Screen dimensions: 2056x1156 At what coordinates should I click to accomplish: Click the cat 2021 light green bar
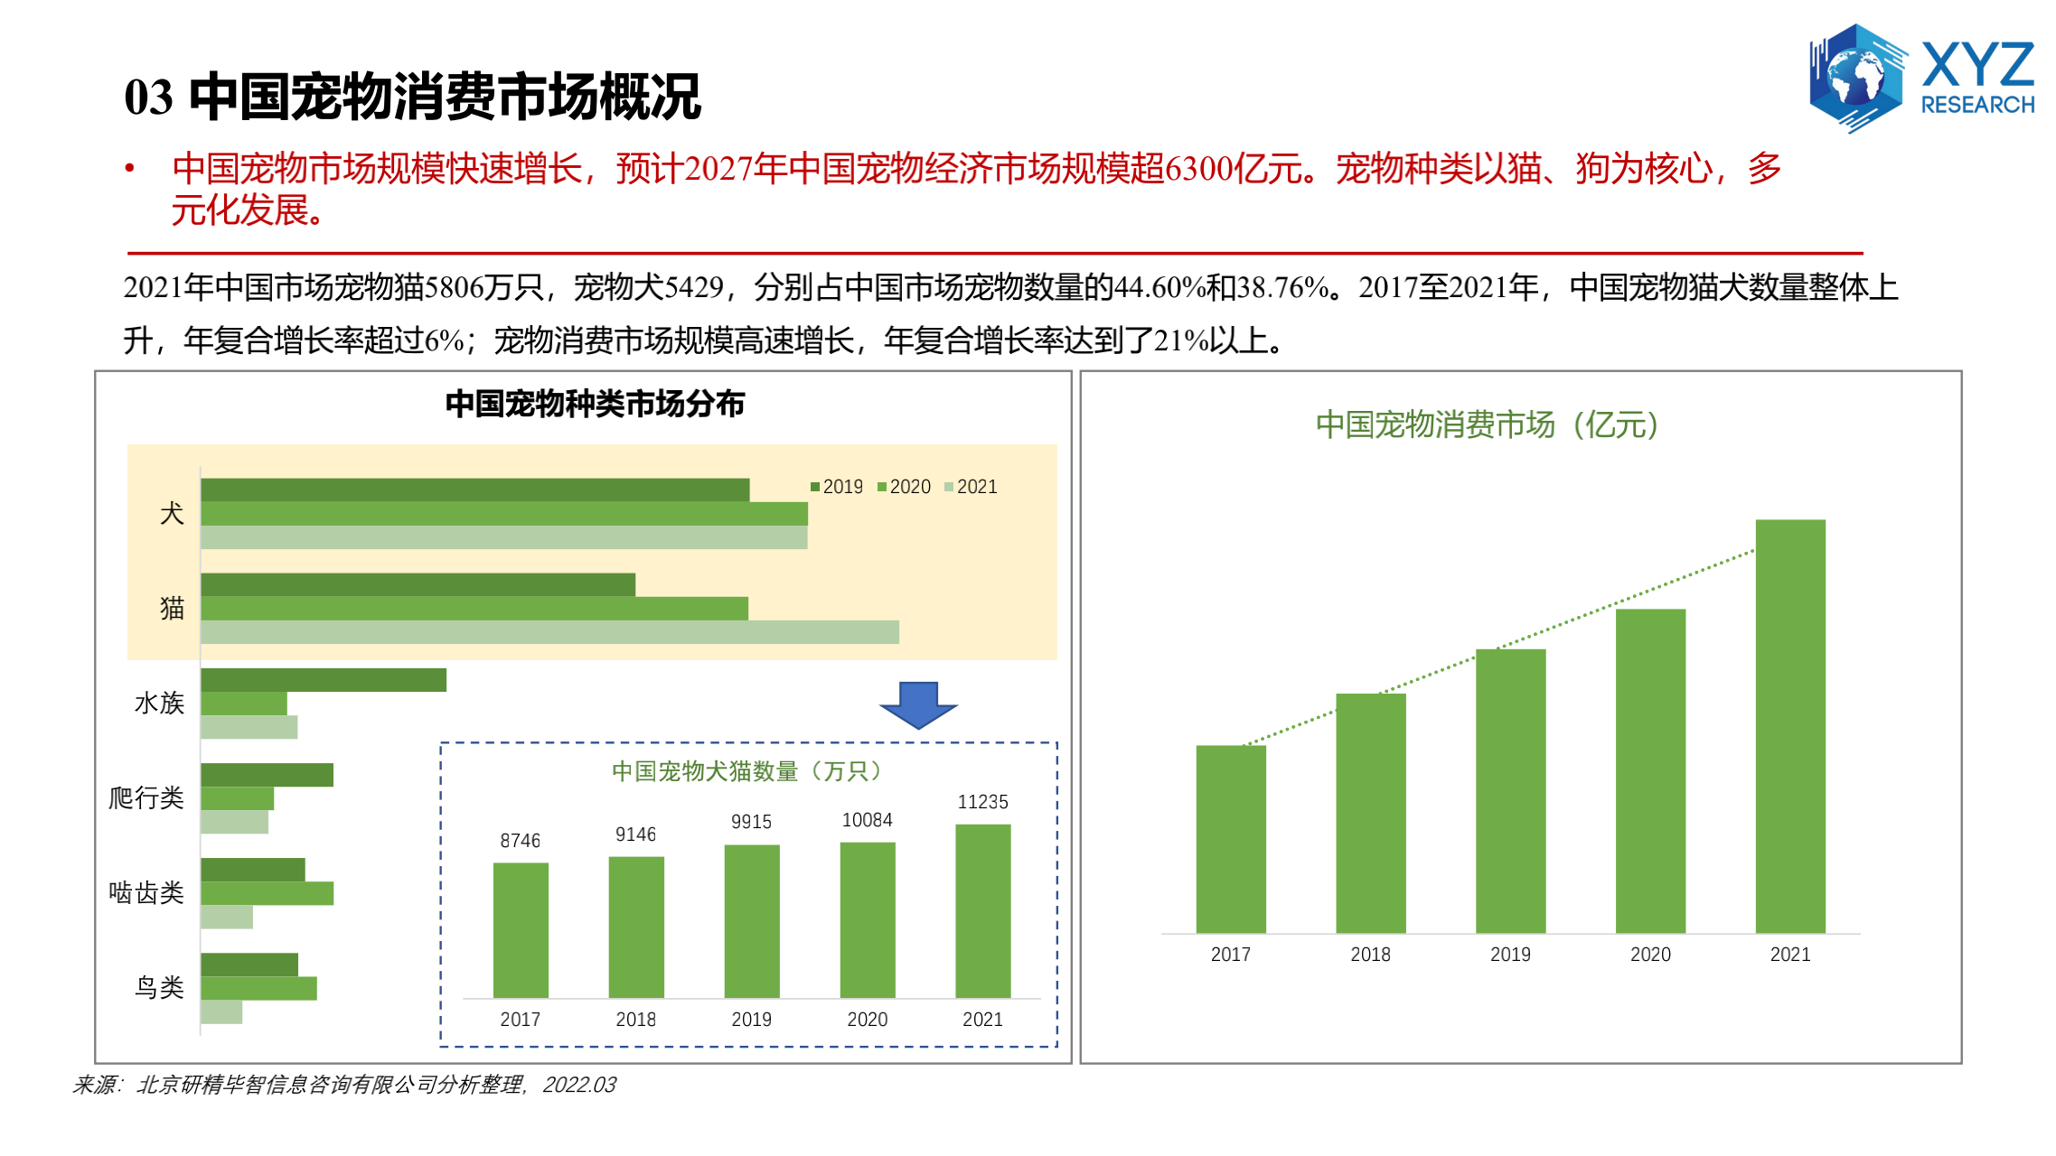(549, 632)
